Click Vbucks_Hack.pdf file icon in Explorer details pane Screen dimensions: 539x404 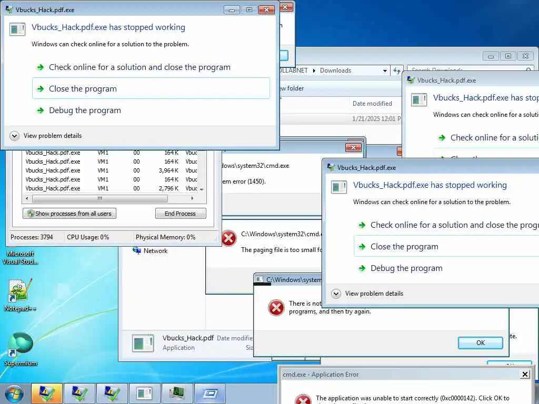point(143,343)
